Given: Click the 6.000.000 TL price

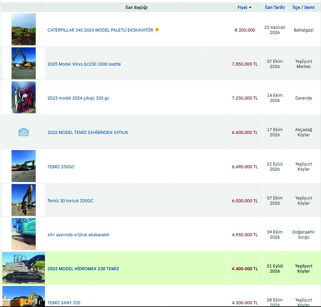Looking at the screenshot, I should tap(245, 201).
